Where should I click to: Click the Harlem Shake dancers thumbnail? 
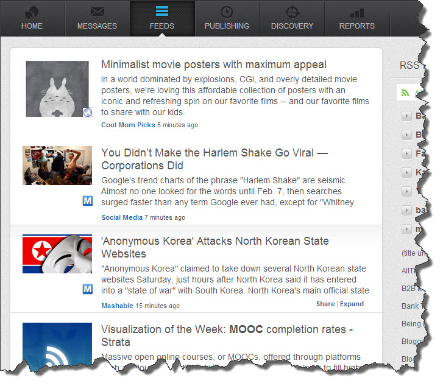point(57,166)
